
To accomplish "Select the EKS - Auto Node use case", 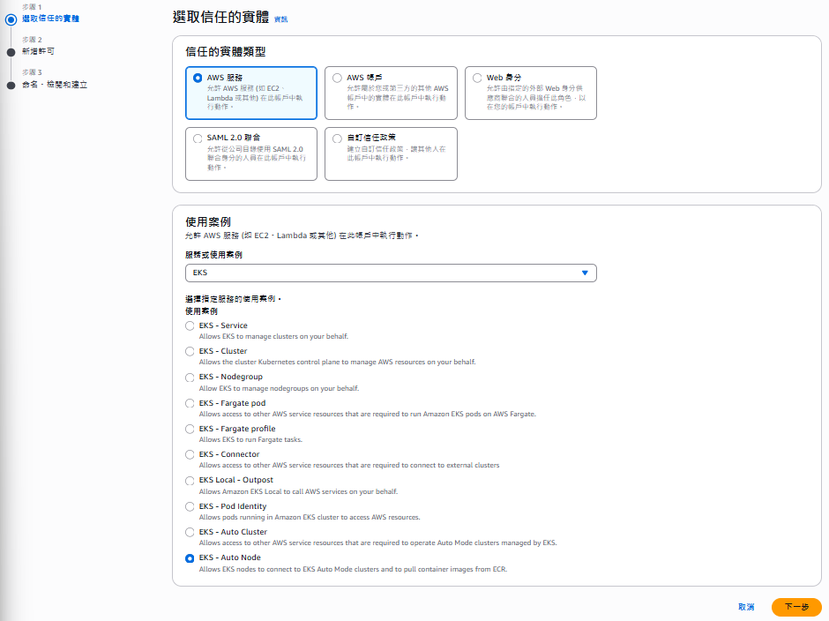I will tap(190, 558).
